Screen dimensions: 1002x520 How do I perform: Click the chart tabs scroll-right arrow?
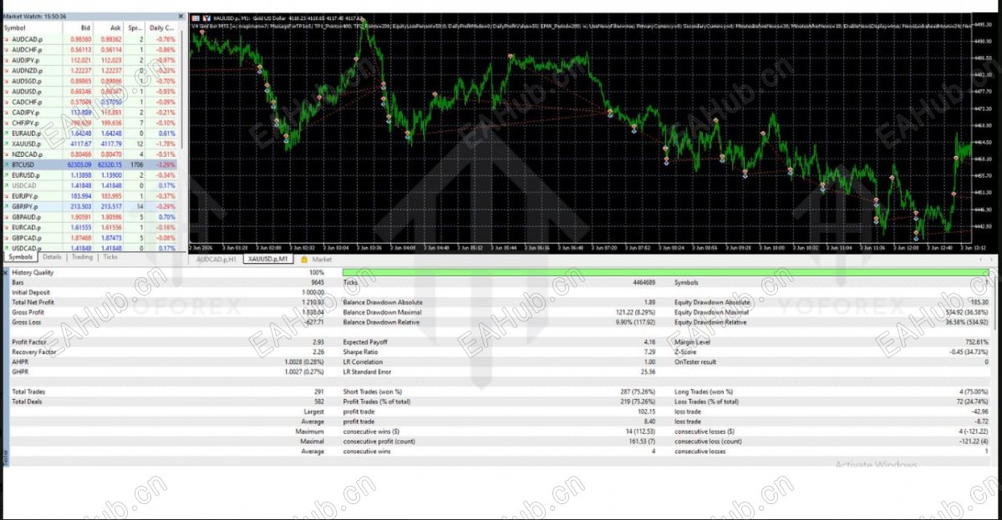pyautogui.click(x=990, y=260)
